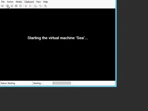Viewport: 148px width, 111px height.
Task: Open the Media menu
Action: tap(19, 2)
